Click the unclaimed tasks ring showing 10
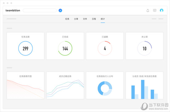The image size is (170, 112). pyautogui.click(x=145, y=48)
